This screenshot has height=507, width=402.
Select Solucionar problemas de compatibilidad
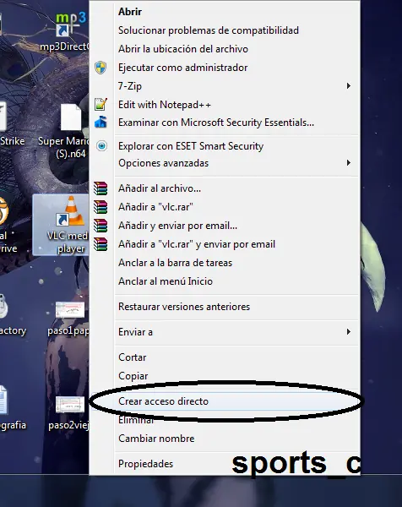point(209,30)
